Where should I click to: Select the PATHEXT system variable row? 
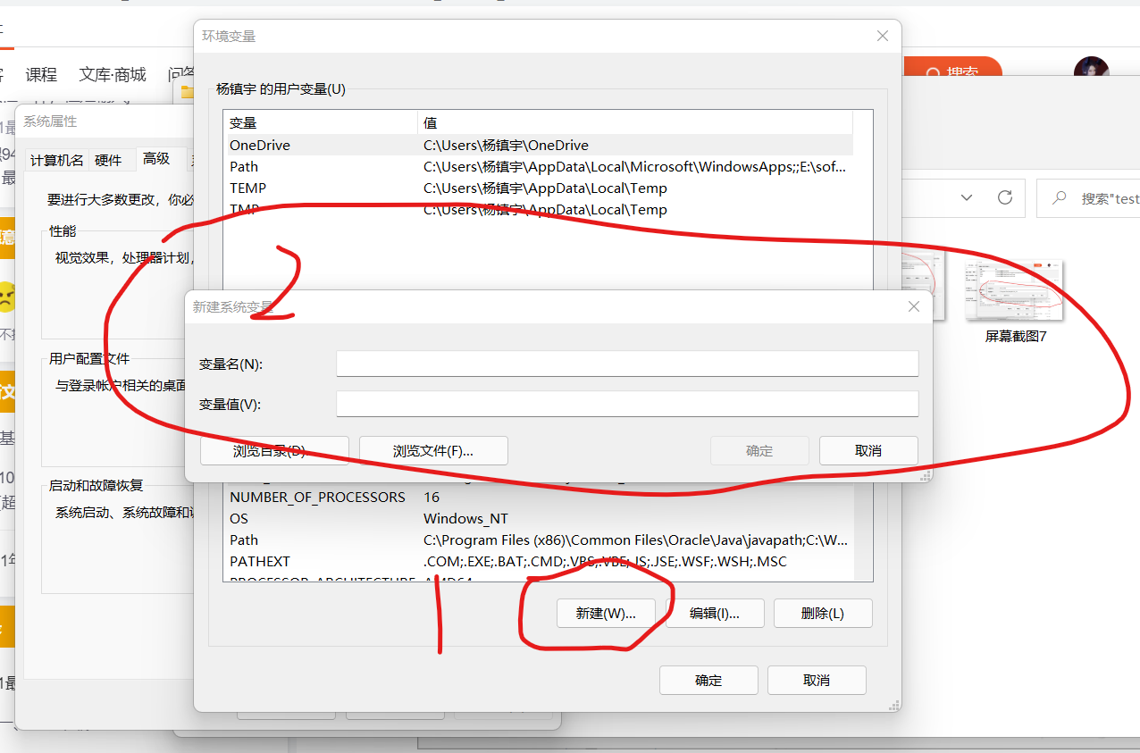tap(538, 561)
